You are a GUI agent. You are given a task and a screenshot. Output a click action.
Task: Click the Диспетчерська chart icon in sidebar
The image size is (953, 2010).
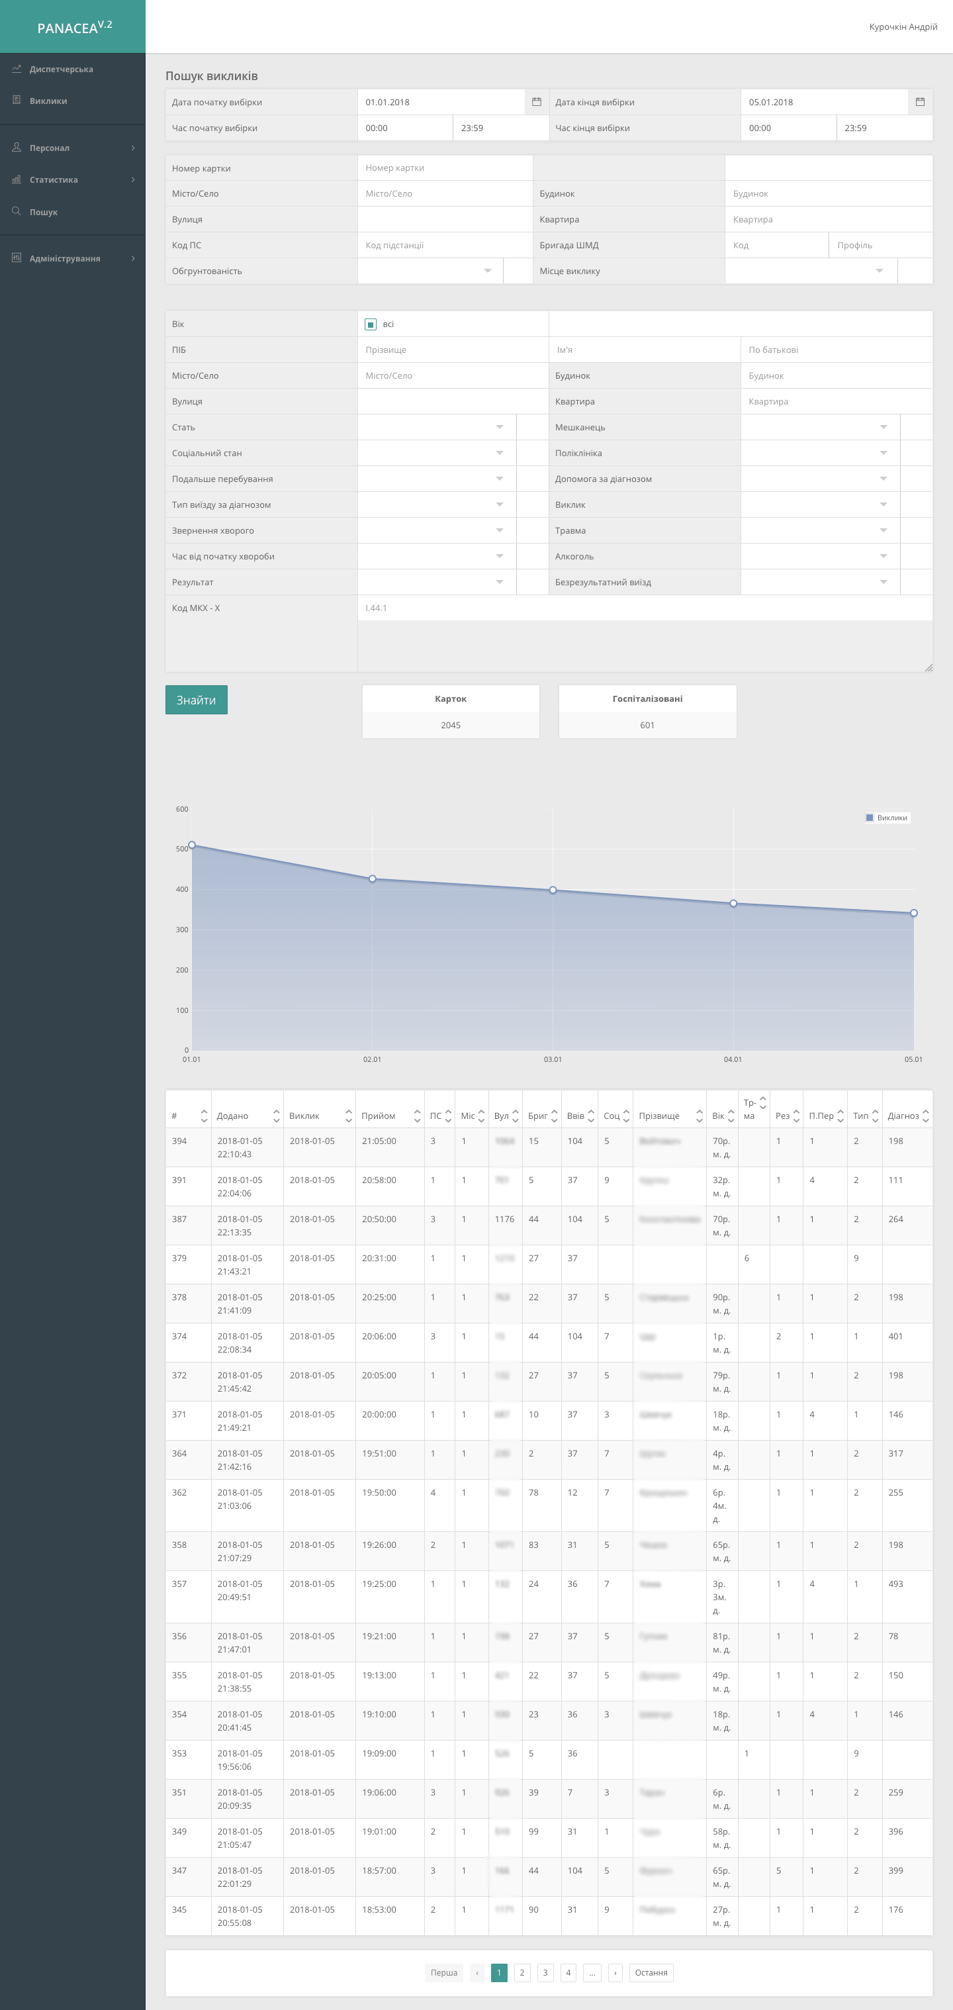[x=17, y=69]
